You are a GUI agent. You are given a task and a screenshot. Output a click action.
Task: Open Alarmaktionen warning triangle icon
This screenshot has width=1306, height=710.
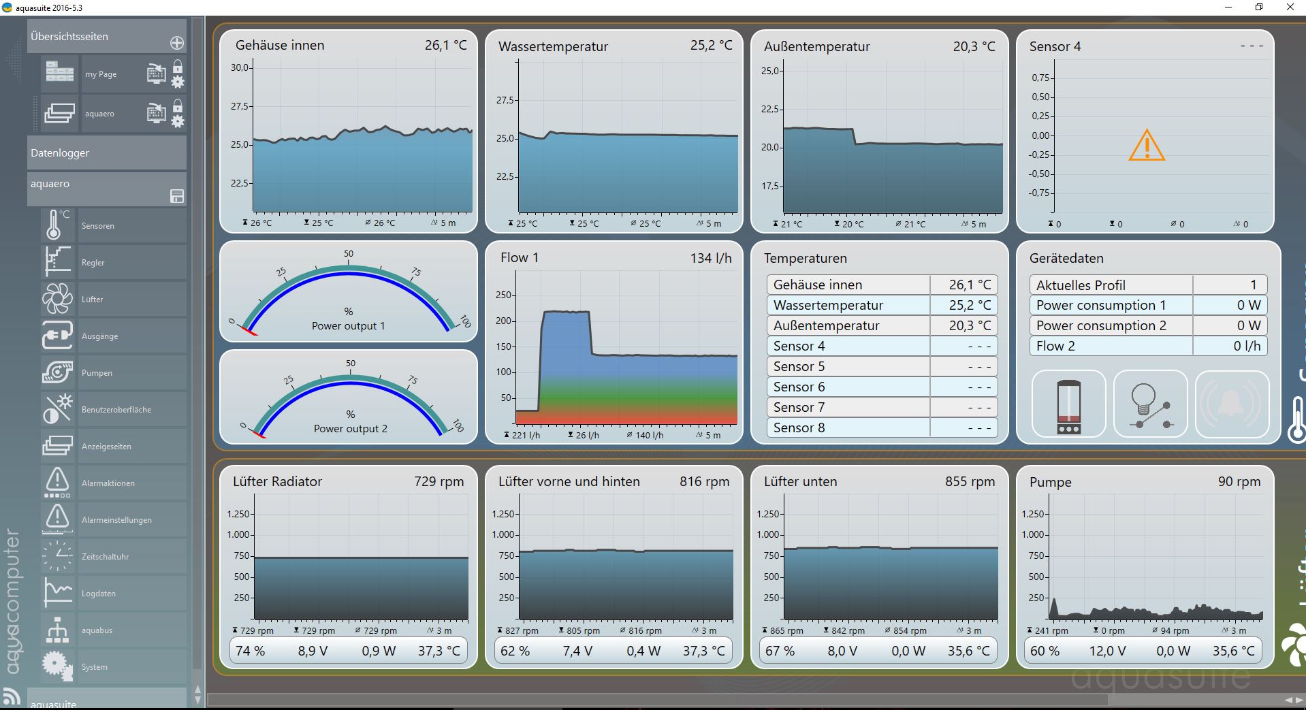pyautogui.click(x=57, y=483)
